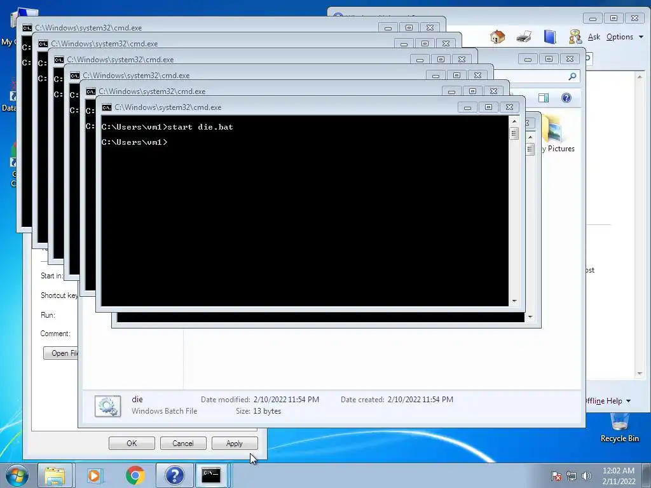Open Google Chrome from the taskbar
Screen dimensions: 651x488
click(135, 475)
